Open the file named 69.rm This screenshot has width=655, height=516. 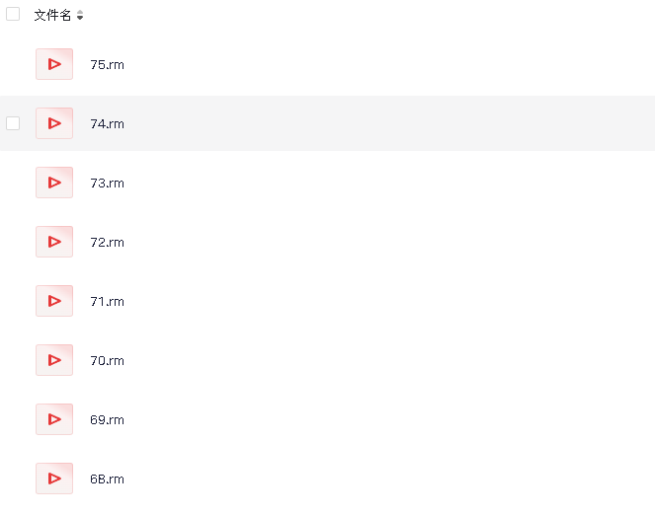[x=108, y=420]
